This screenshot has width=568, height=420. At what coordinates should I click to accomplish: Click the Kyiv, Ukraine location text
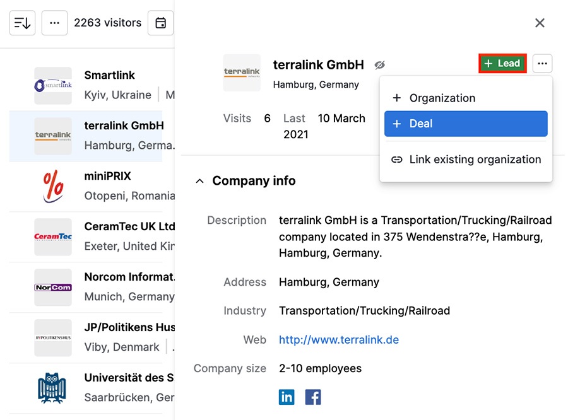pos(118,95)
